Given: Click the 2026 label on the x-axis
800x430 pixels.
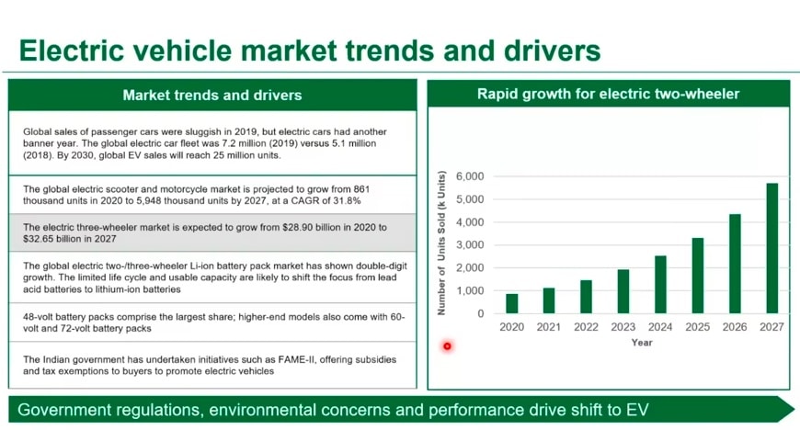Looking at the screenshot, I should pyautogui.click(x=735, y=326).
